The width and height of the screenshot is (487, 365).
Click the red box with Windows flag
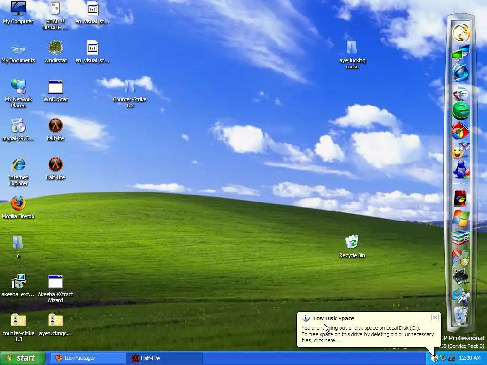pos(460,198)
